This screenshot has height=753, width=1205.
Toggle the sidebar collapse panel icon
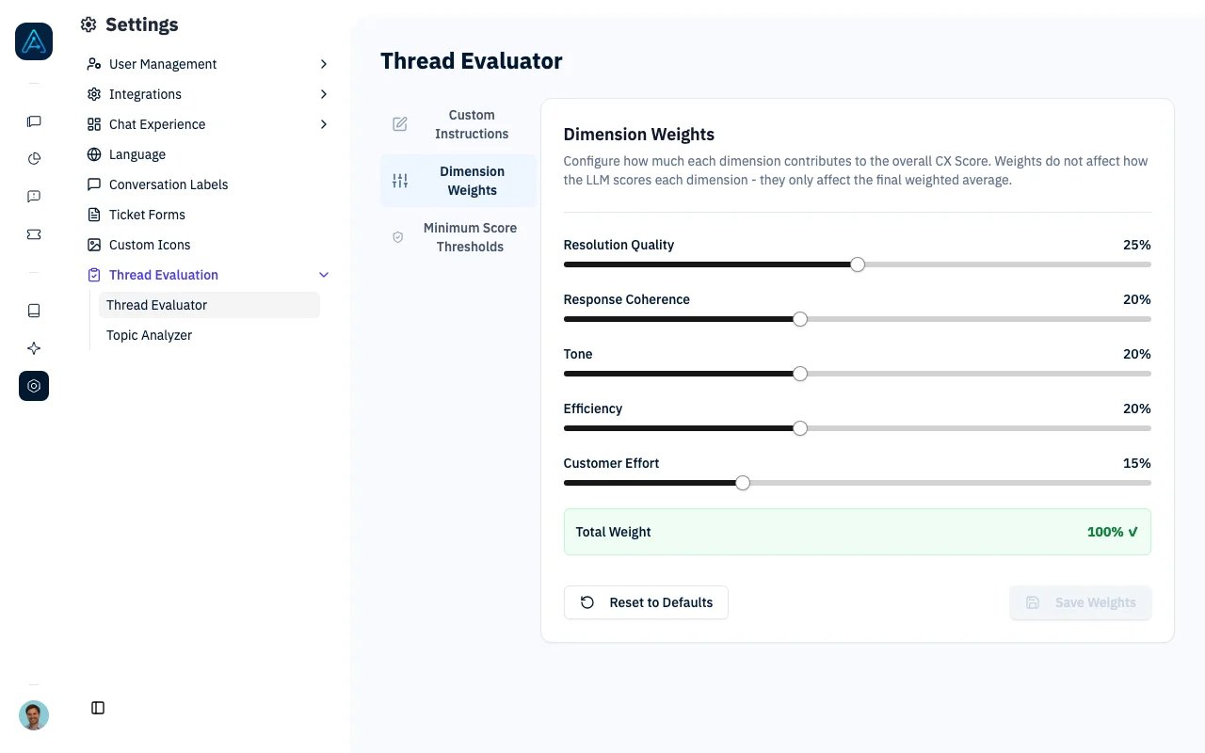98,708
